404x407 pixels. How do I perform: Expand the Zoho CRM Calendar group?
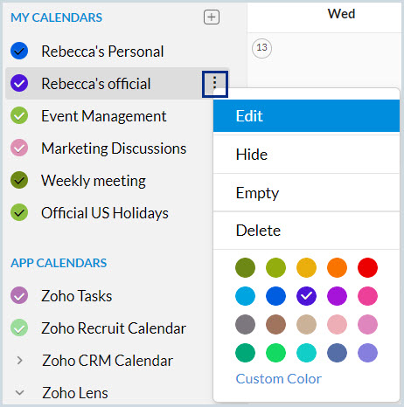coord(19,361)
